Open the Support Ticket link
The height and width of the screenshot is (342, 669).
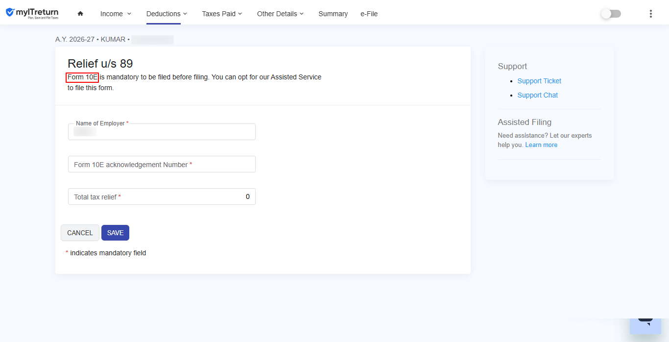(x=539, y=81)
